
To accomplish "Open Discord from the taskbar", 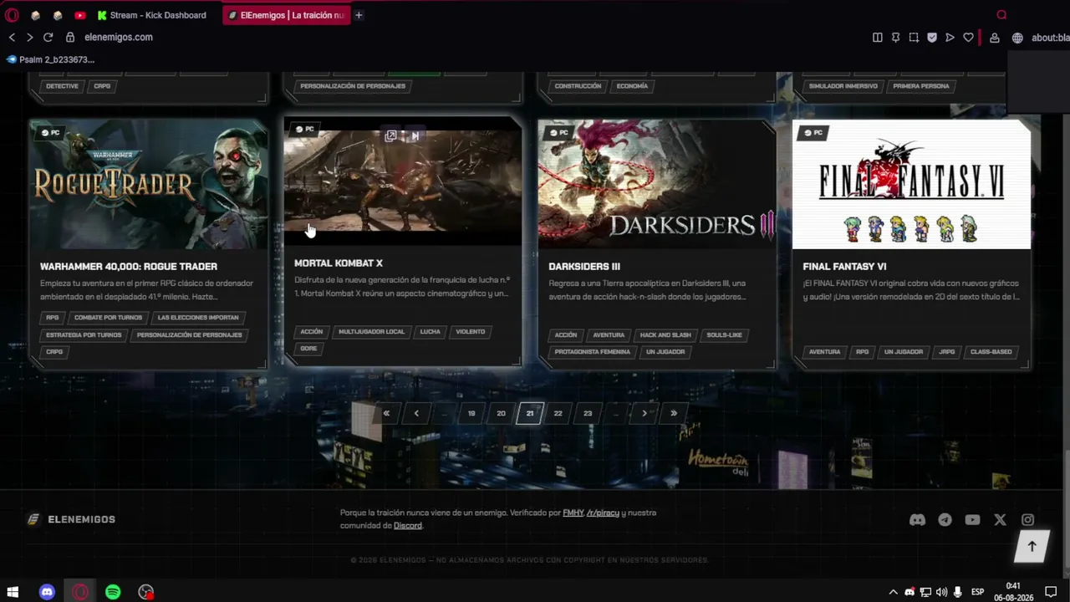I will coord(47,592).
